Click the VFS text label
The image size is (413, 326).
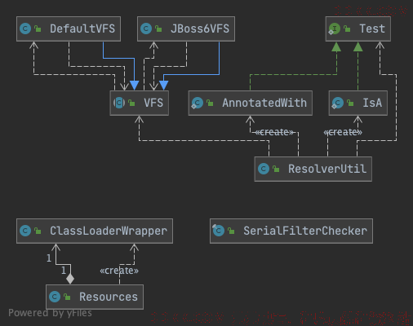point(153,103)
